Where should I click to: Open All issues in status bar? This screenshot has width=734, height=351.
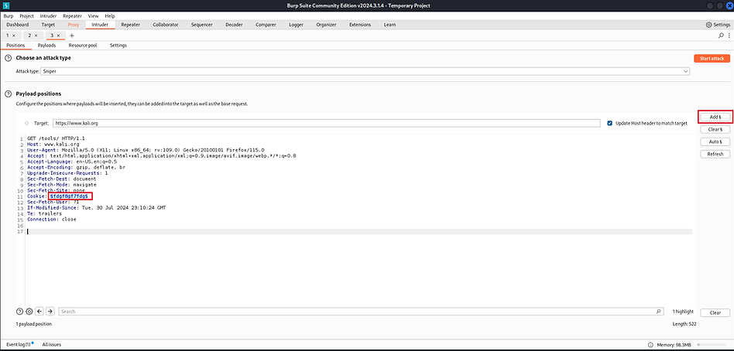point(52,345)
